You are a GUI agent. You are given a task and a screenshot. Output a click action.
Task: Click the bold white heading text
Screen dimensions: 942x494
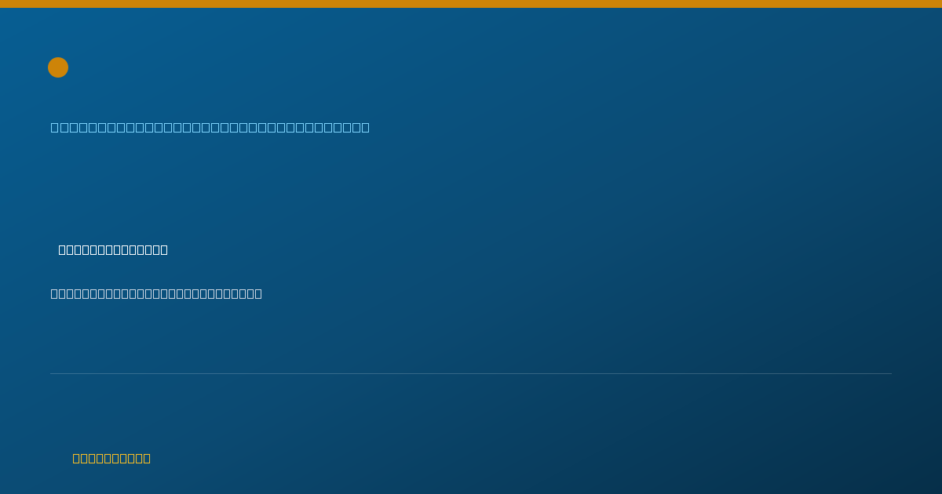pos(113,249)
